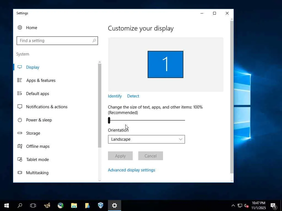
Task: Click the search magnifier in Find a setting
Action: pyautogui.click(x=94, y=41)
